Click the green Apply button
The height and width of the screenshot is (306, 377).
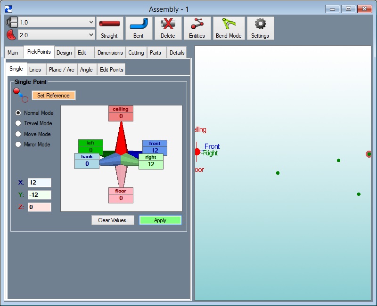coord(160,220)
